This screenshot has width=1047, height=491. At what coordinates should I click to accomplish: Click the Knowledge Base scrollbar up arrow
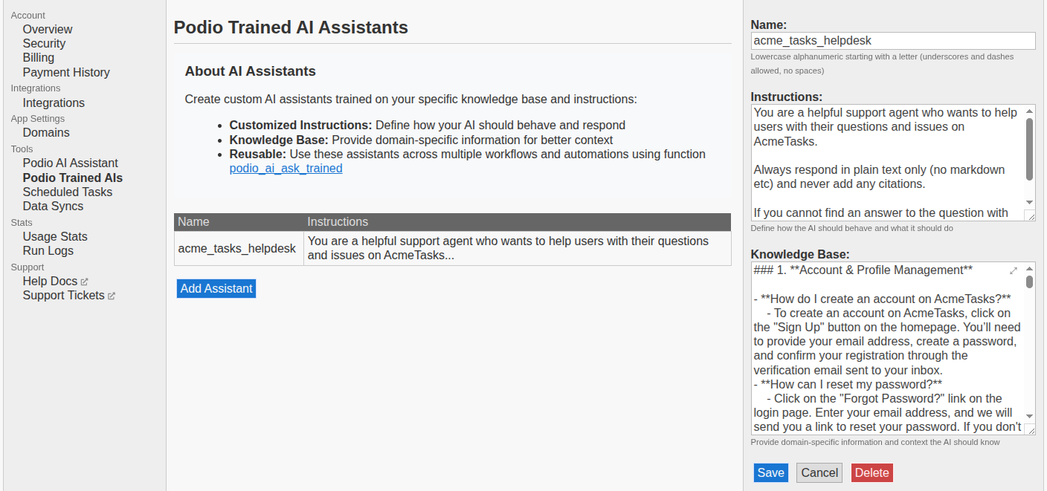(x=1030, y=268)
